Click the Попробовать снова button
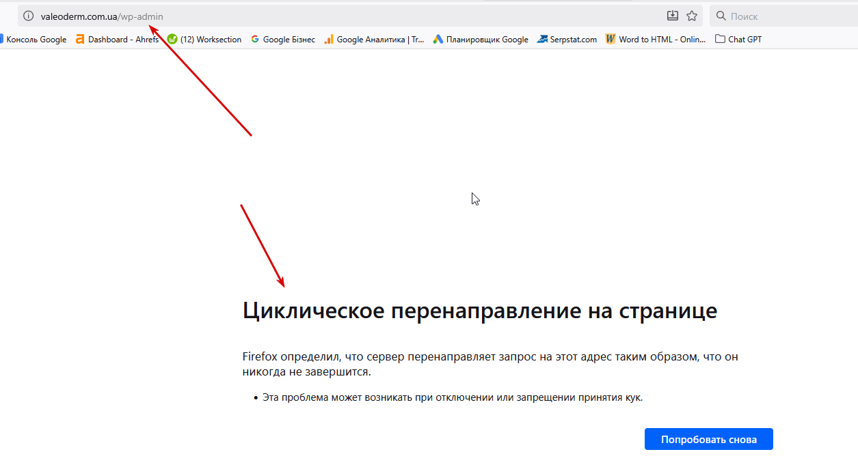Image resolution: width=858 pixels, height=467 pixels. coord(708,439)
